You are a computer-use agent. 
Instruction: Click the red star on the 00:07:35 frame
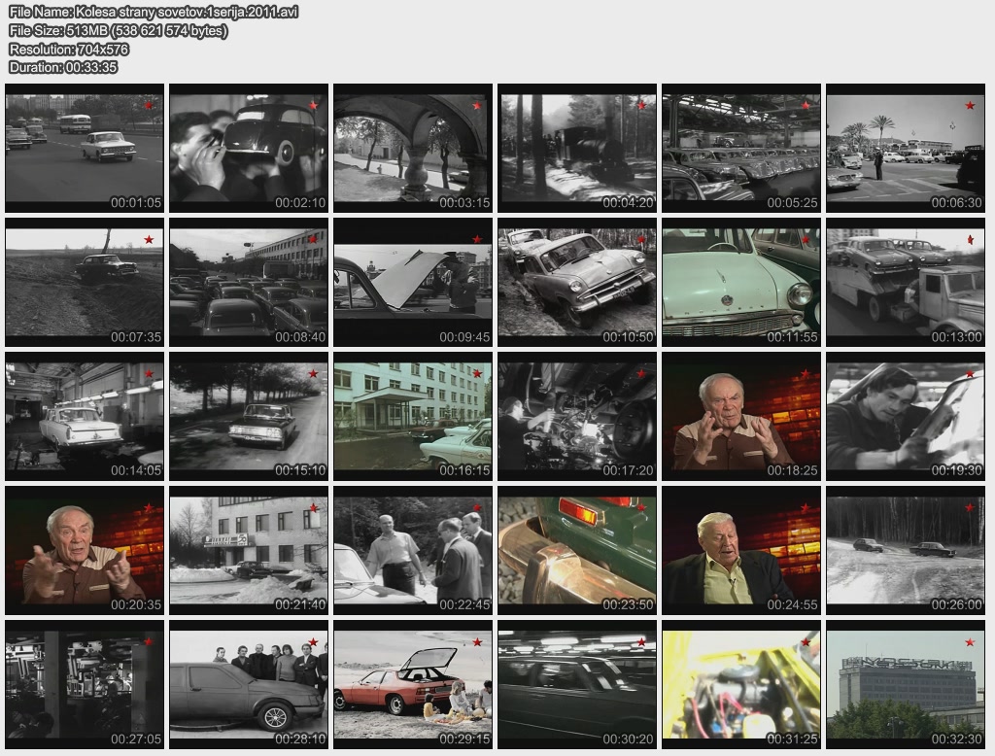pos(149,239)
